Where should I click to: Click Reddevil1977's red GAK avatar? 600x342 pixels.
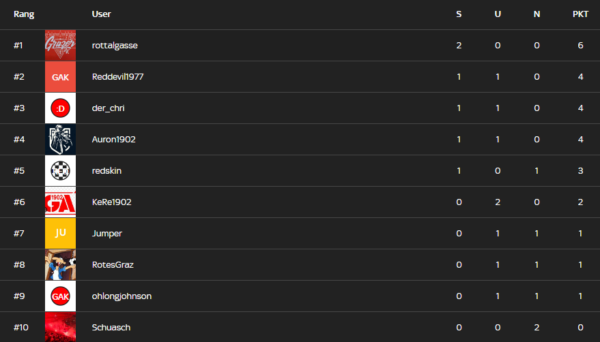tap(60, 77)
